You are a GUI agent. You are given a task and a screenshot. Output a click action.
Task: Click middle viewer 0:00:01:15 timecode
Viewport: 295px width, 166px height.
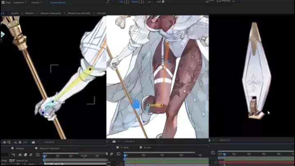tap(129, 141)
